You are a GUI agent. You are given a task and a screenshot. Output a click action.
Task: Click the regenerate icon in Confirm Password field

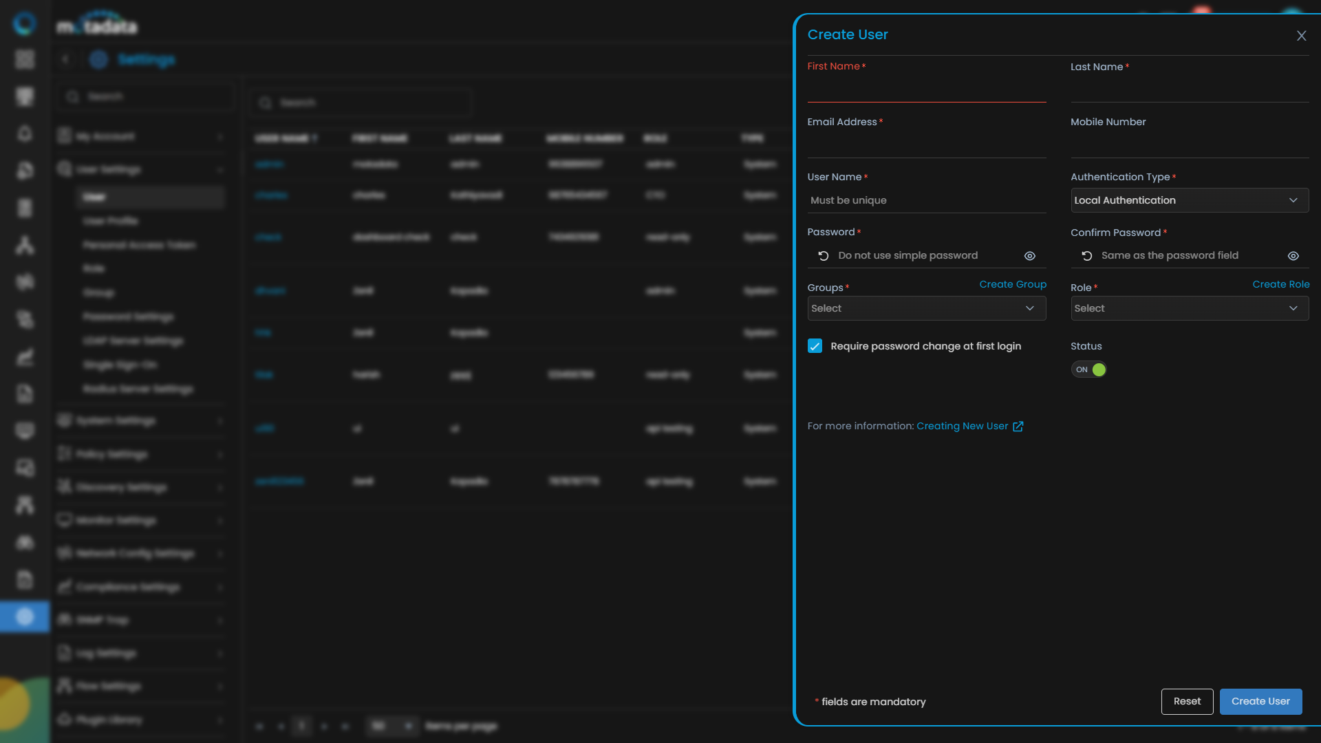[x=1086, y=256]
